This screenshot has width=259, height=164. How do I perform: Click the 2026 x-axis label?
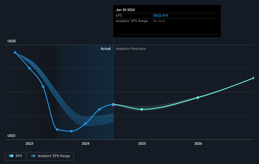198,144
